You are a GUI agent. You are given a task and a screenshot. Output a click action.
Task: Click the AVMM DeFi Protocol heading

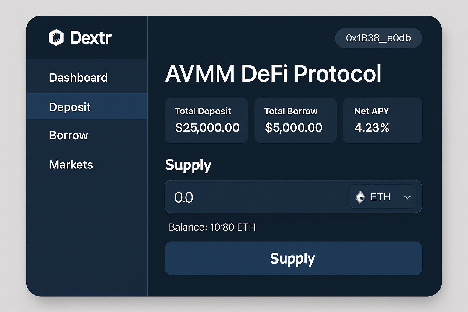coord(274,73)
